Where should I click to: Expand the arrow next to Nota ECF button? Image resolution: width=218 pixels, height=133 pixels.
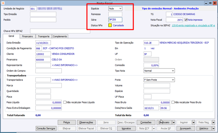154,128
